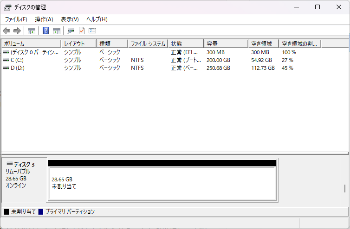Click the ディスク 3 disk icon

click(10, 164)
